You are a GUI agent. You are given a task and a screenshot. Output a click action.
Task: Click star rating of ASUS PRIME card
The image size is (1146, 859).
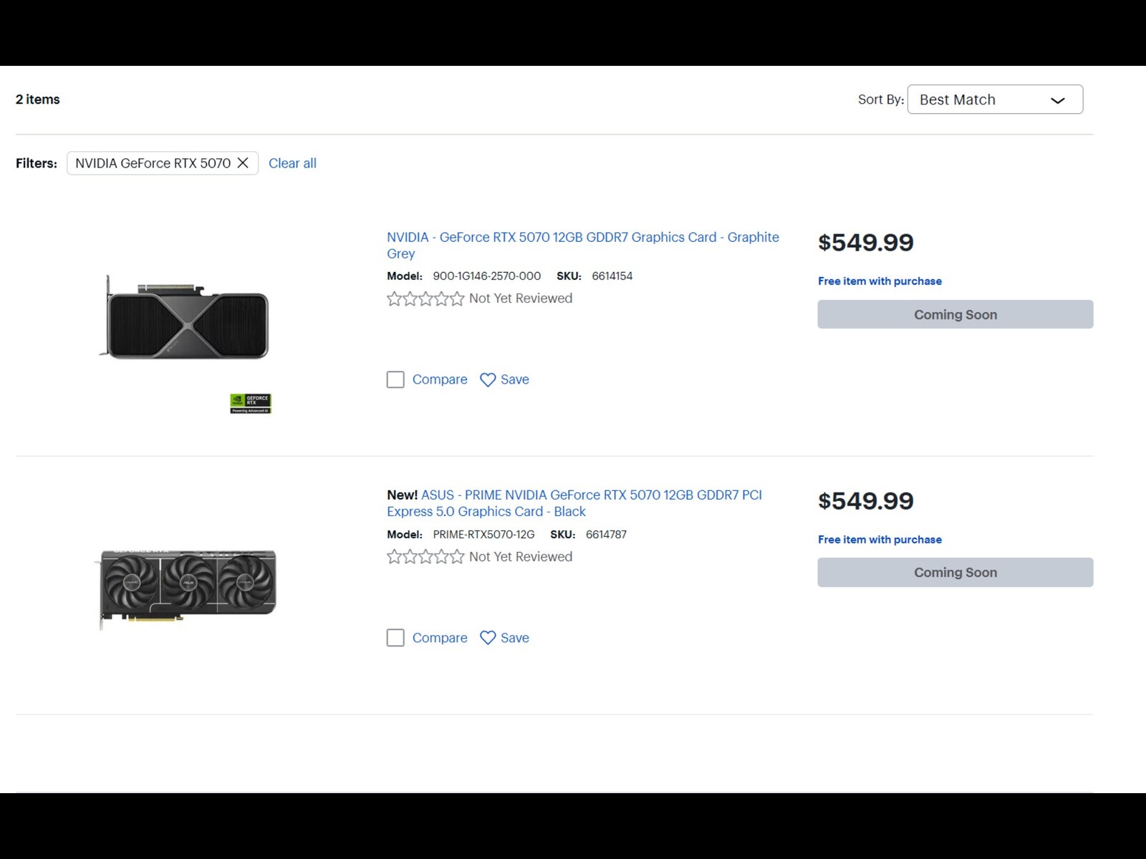[425, 557]
